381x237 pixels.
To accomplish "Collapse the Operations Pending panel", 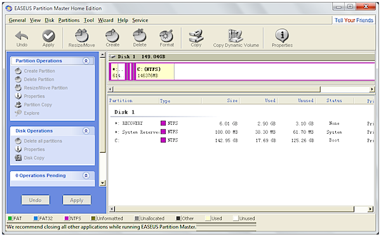I will pyautogui.click(x=86, y=176).
